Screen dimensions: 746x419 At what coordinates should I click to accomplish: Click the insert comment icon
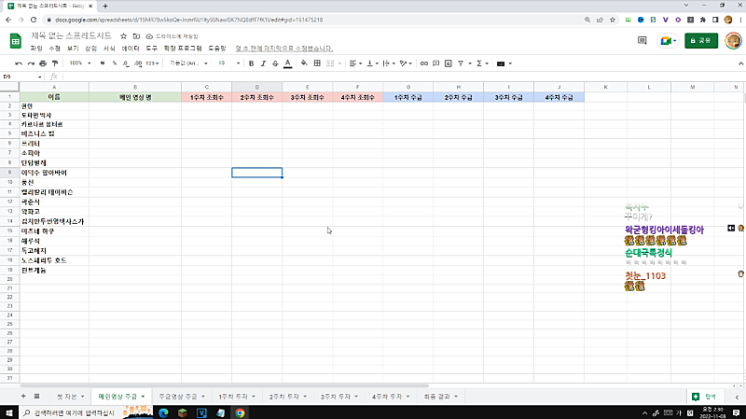pyautogui.click(x=435, y=63)
